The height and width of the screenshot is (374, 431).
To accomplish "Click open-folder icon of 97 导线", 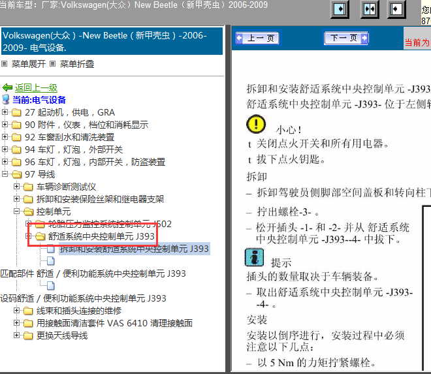I will coord(16,174).
